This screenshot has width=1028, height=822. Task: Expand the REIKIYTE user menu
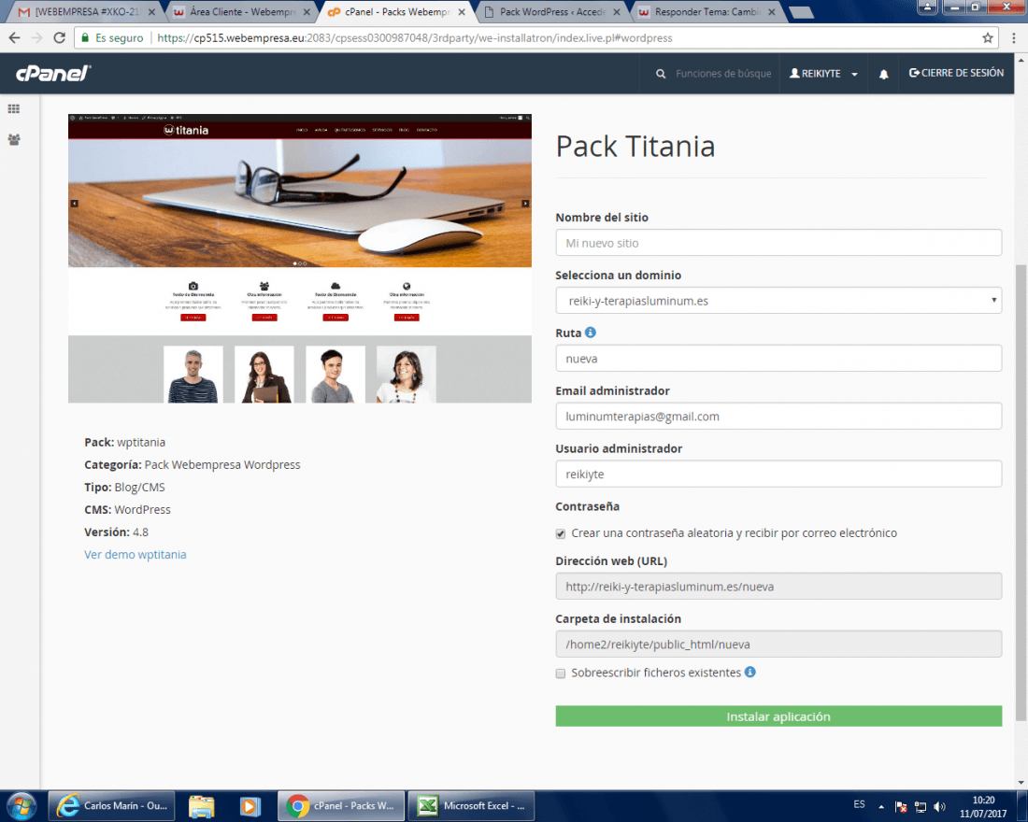(x=822, y=74)
